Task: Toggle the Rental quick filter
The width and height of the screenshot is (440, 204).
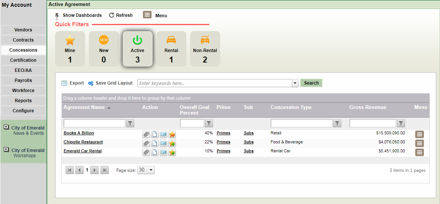Action: pyautogui.click(x=171, y=49)
